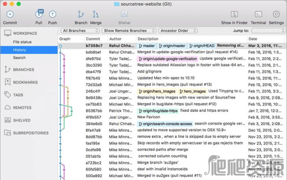Screen dimensions: 287x180
Task: Click the local hero_images branch label
Action: [193, 91]
